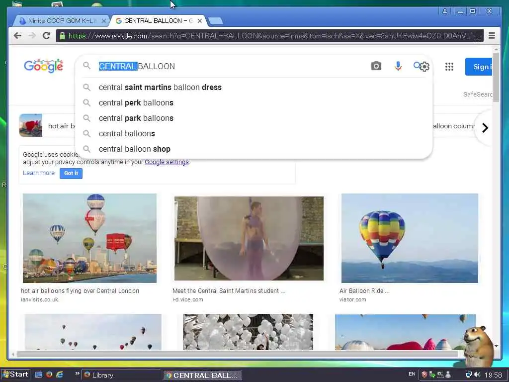Open search by image camera icon

[x=376, y=66]
